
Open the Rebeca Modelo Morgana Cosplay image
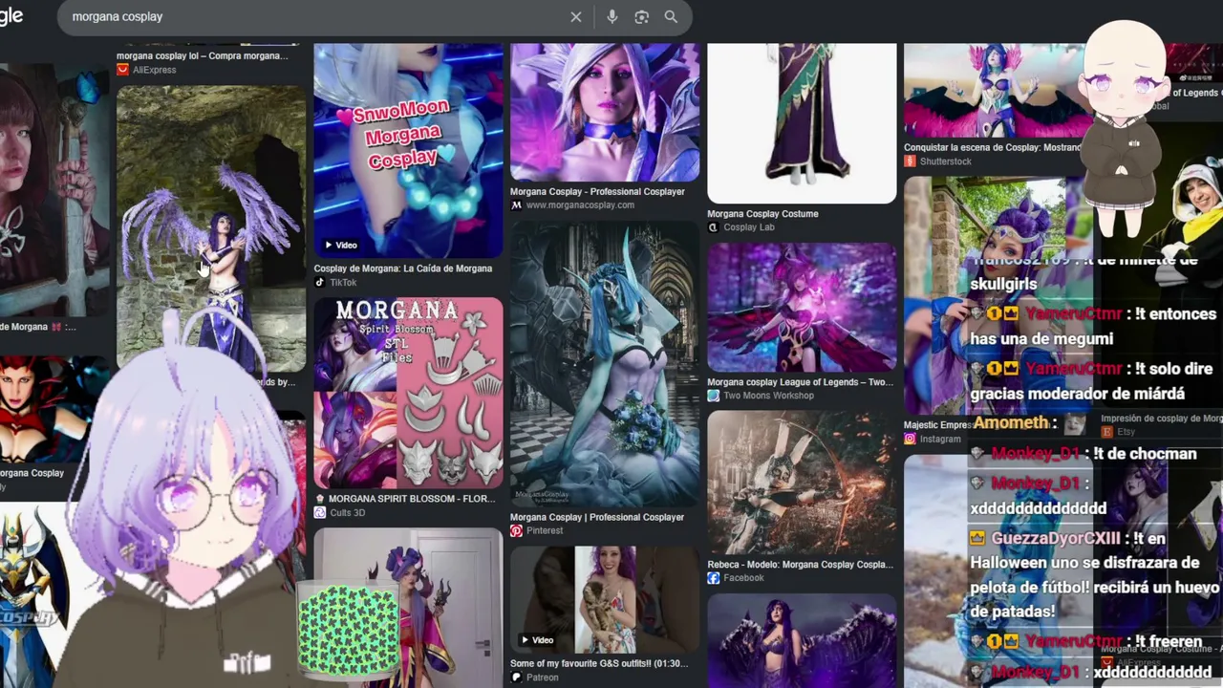(x=802, y=484)
